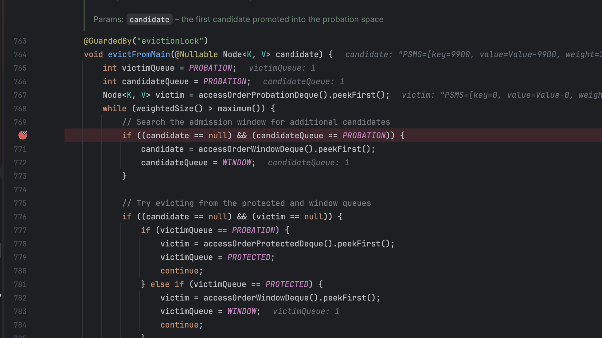The height and width of the screenshot is (338, 602).
Task: Click inline debug value for victim on line 767
Action: pyautogui.click(x=501, y=95)
